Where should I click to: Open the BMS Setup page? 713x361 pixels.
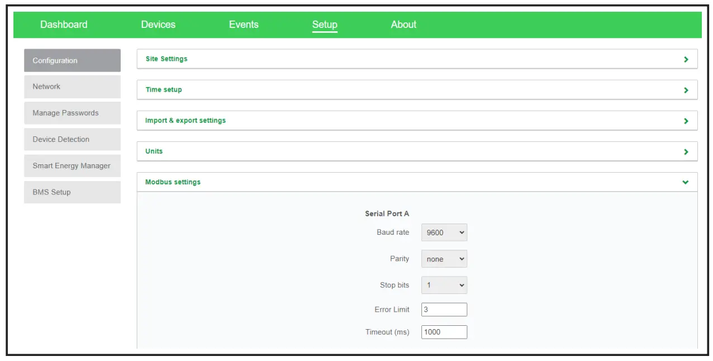pyautogui.click(x=72, y=192)
